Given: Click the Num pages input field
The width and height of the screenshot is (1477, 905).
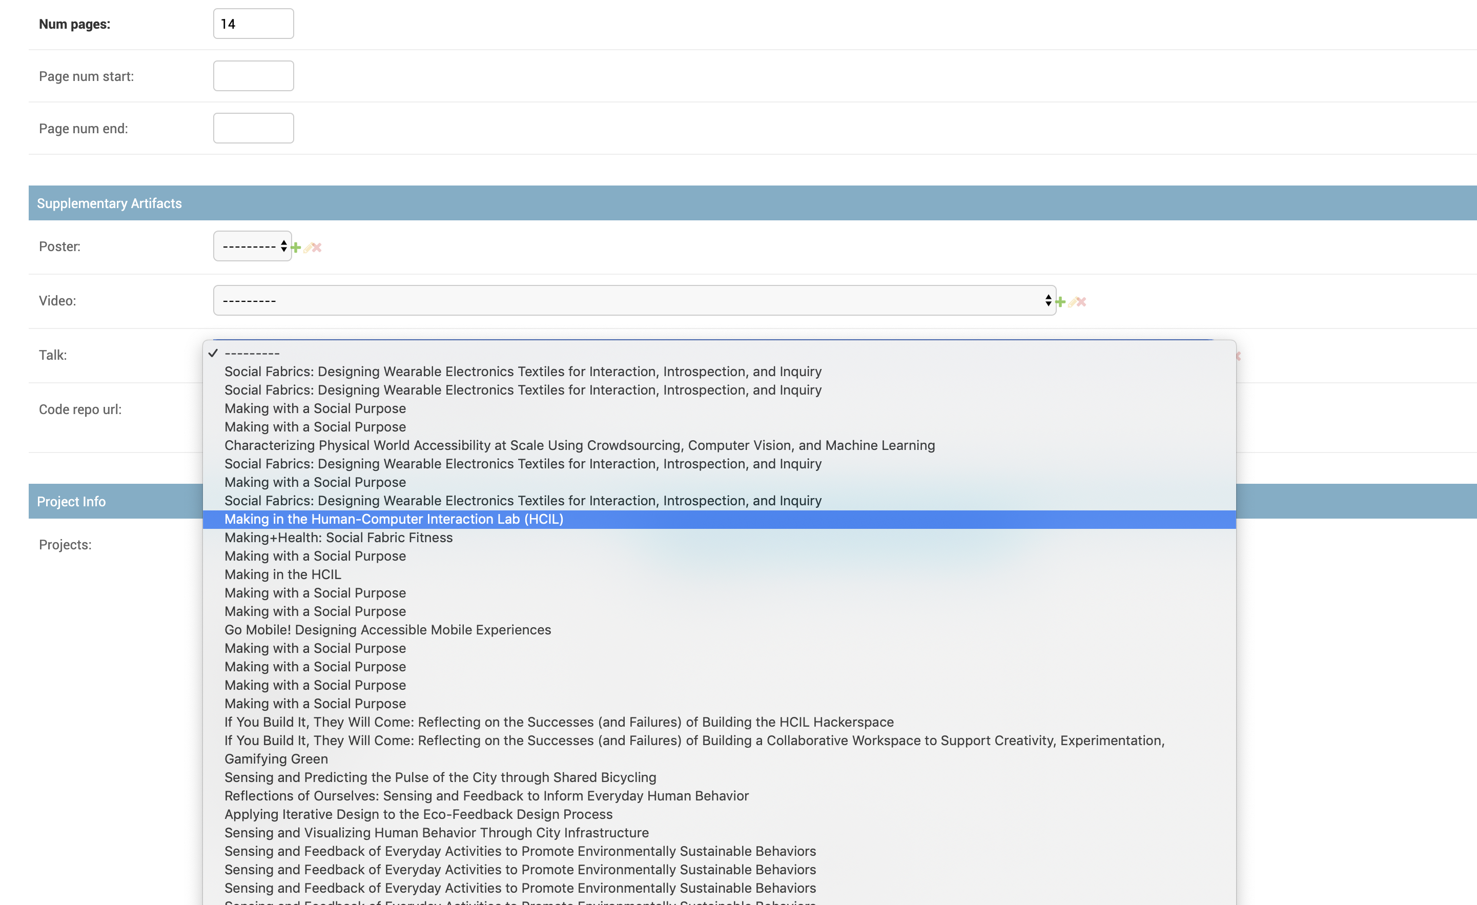Looking at the screenshot, I should [253, 24].
